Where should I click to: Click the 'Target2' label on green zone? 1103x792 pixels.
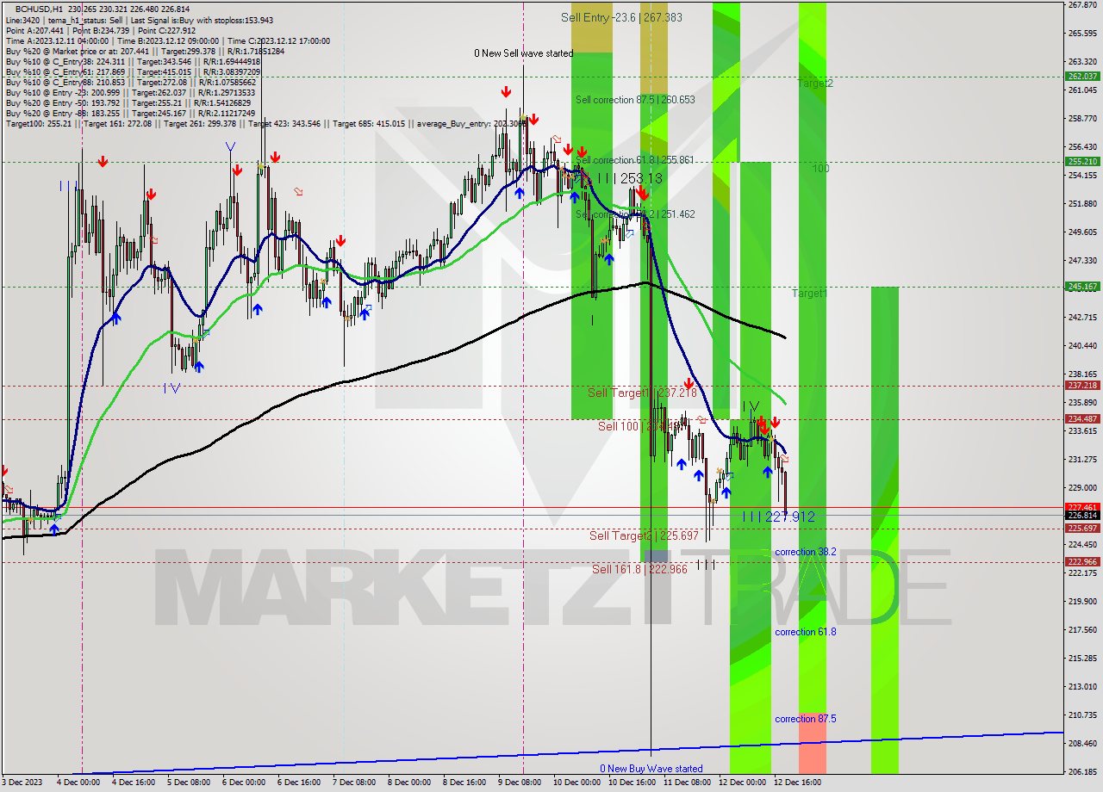click(815, 84)
